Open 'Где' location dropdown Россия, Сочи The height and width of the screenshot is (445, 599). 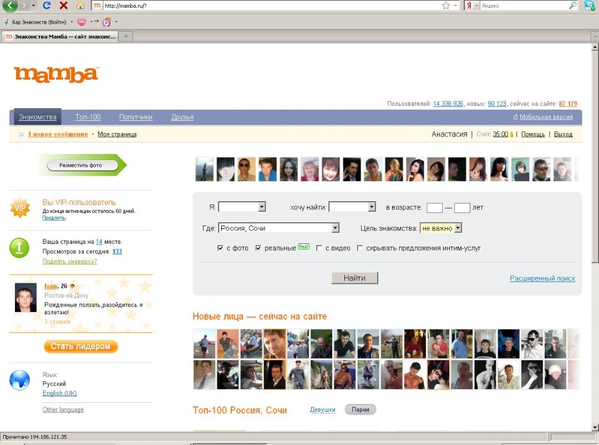(x=278, y=228)
